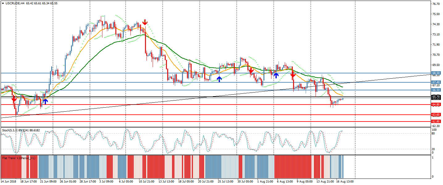The width and height of the screenshot is (443, 185).
Task: Click red arrow between the two rightmost blue arrows
Action: click(251, 71)
